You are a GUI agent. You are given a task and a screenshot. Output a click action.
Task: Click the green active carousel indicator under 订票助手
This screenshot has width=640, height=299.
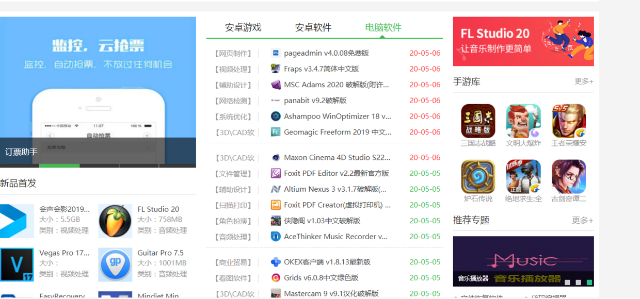59,165
